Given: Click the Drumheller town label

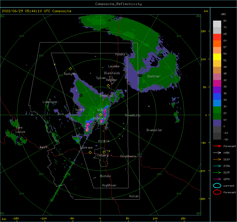Looking at the screenshot, I should coord(154,130).
